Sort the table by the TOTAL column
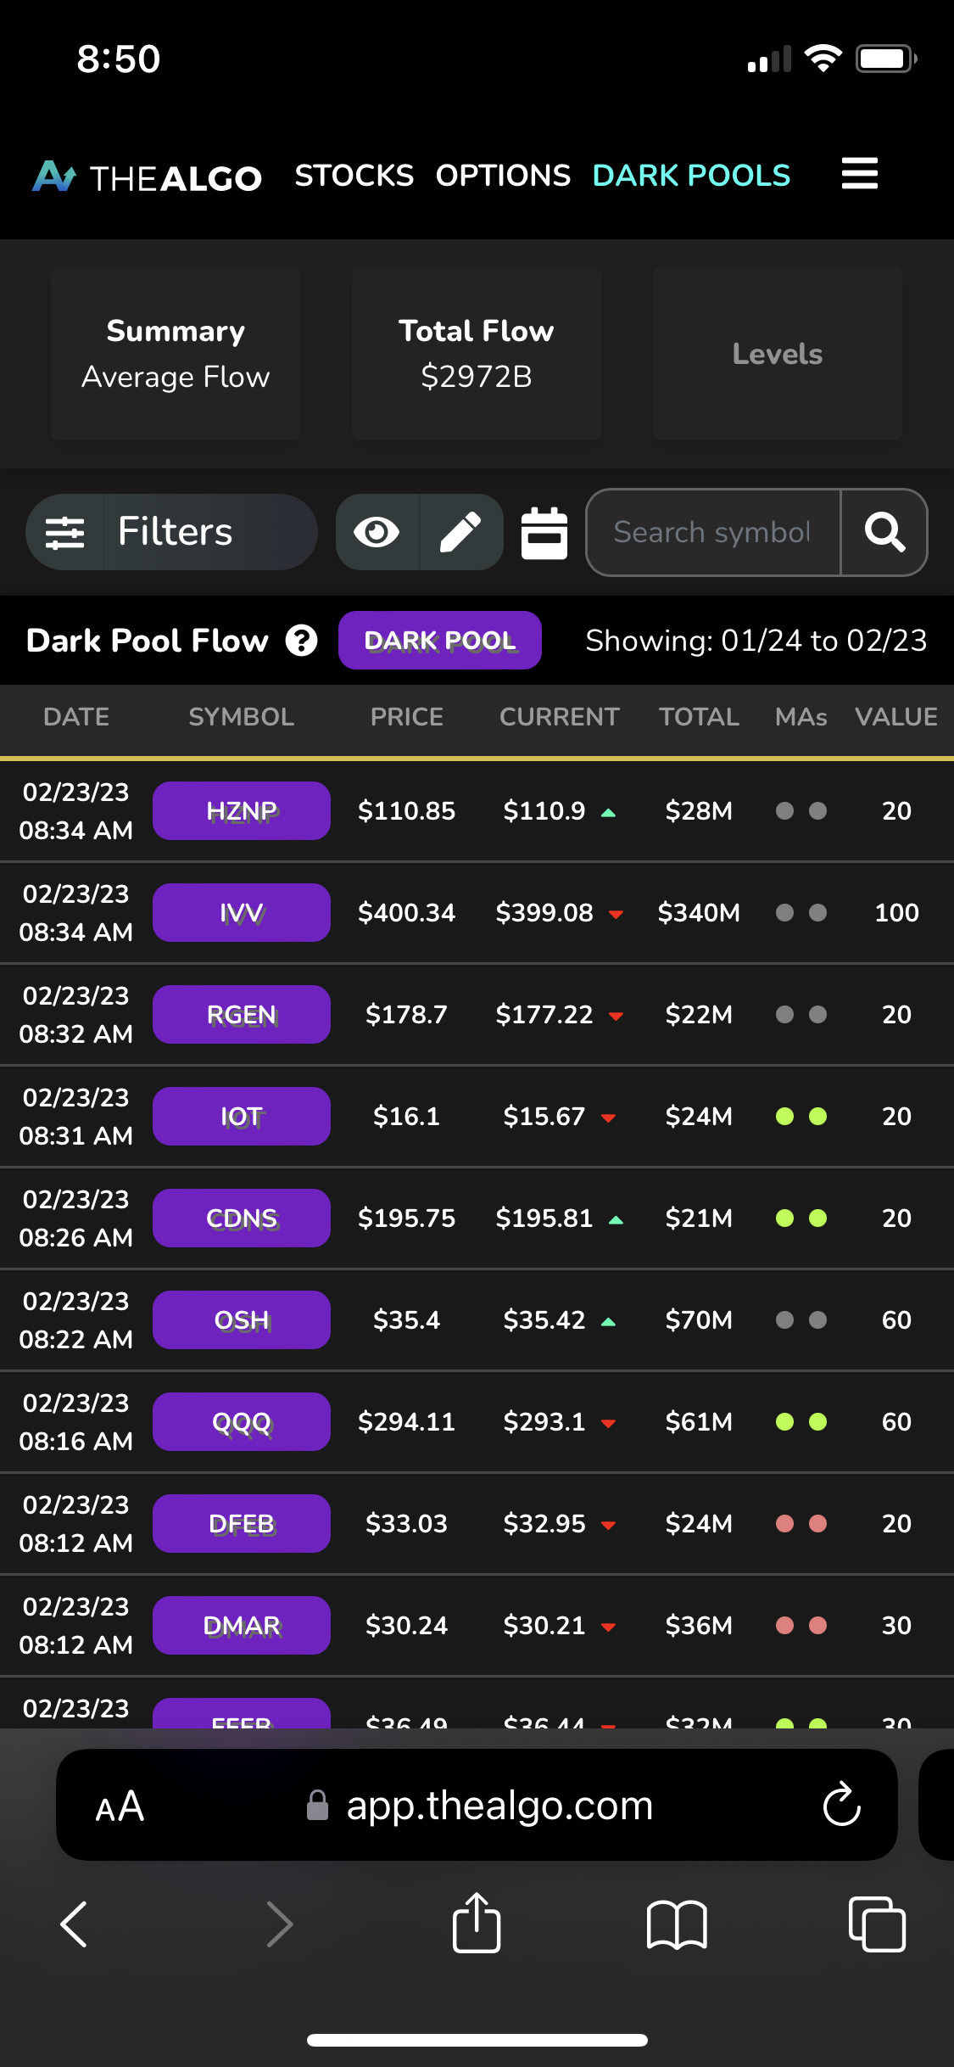Image resolution: width=954 pixels, height=2067 pixels. [699, 717]
